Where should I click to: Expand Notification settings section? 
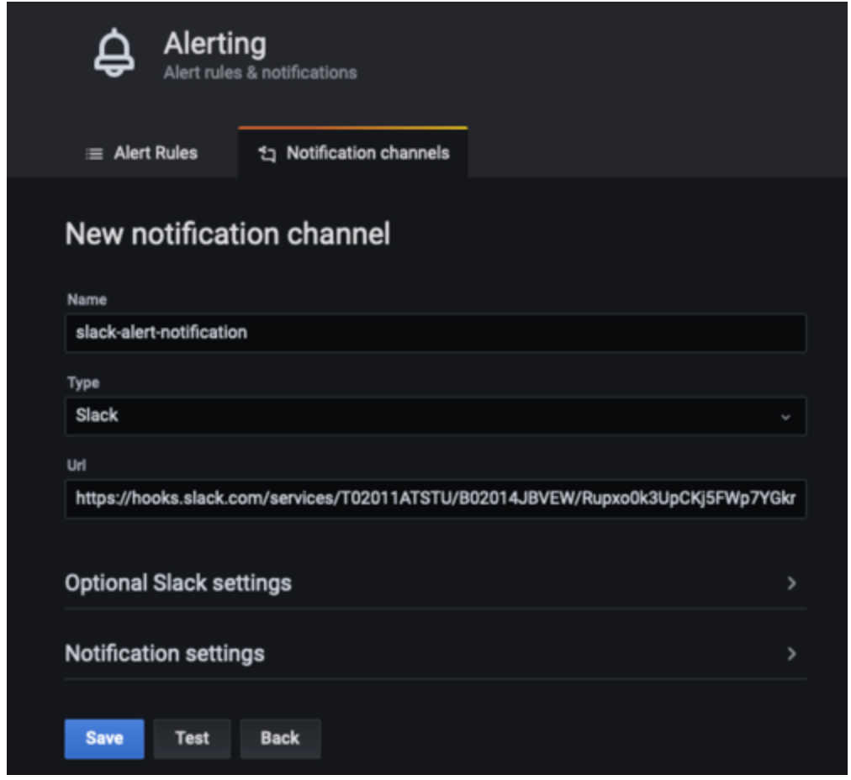point(436,654)
